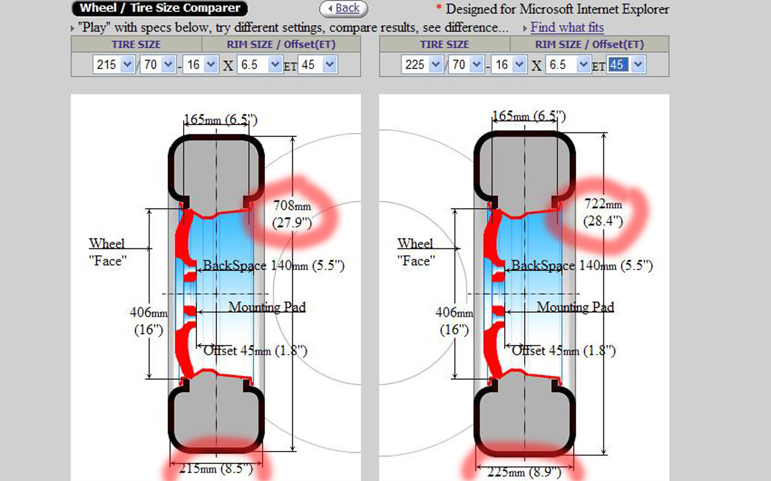
Task: Click right TIRE SIZE column header
Action: click(445, 44)
